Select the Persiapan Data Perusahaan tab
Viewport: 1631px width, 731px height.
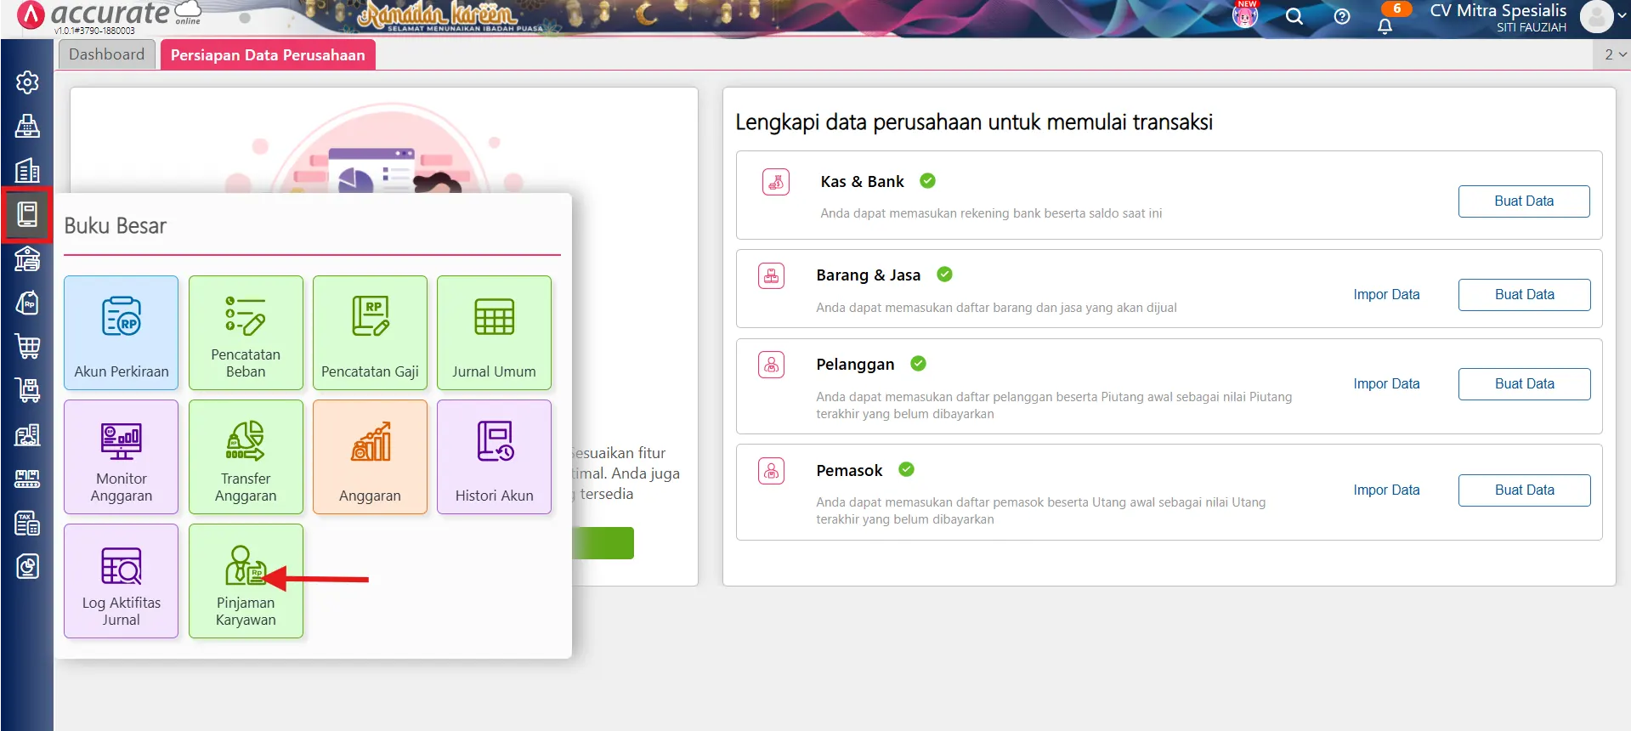268,54
